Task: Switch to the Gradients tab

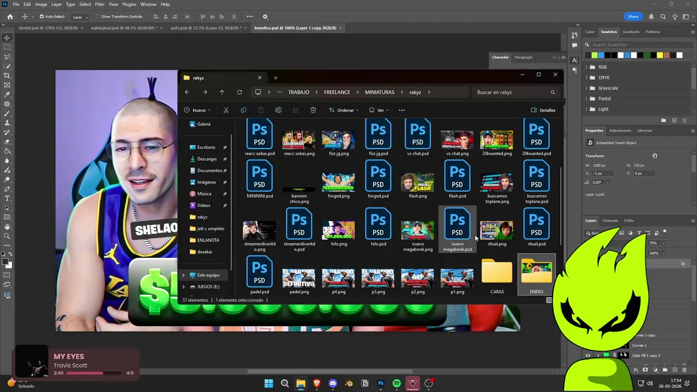Action: (631, 32)
